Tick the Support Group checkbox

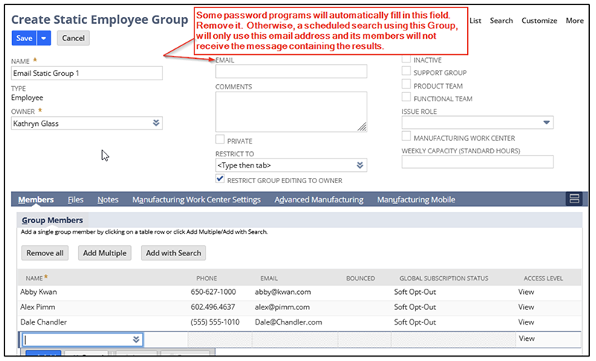pyautogui.click(x=406, y=72)
